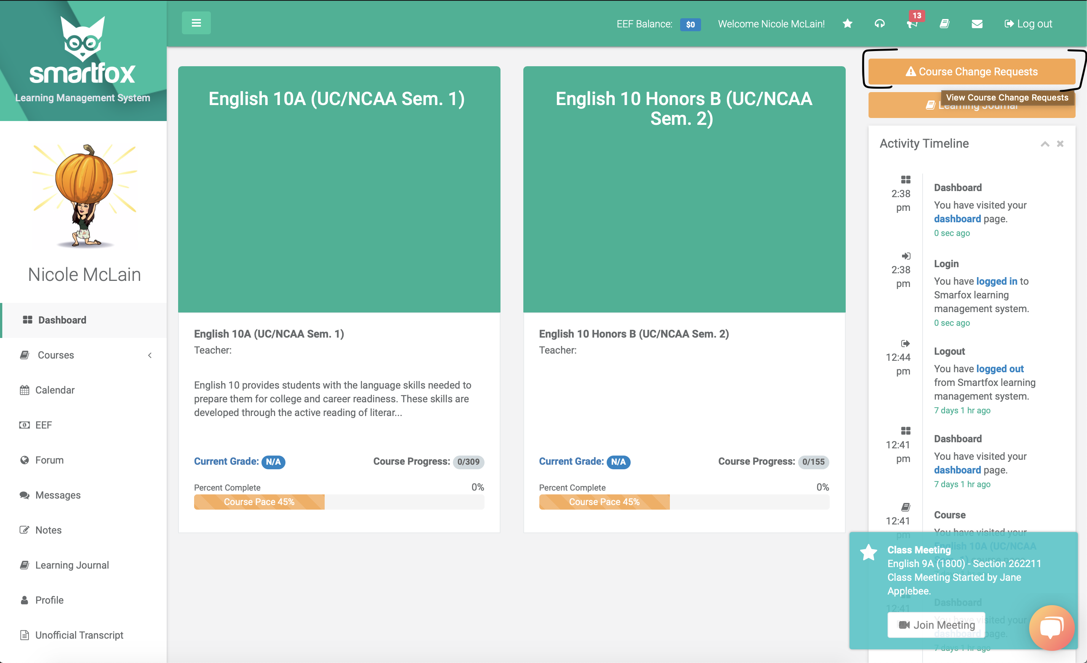This screenshot has width=1087, height=663.
Task: Open the live chat bubble icon
Action: click(x=1051, y=627)
